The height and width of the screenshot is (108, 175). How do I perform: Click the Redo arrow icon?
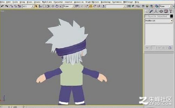6,6
